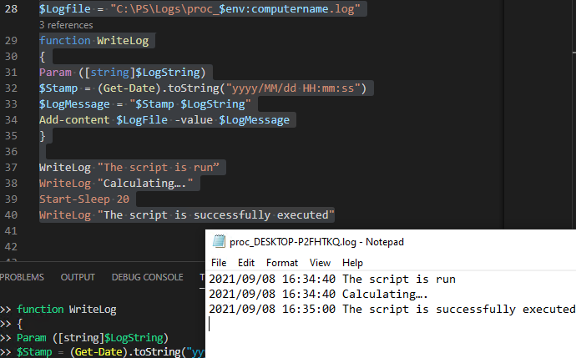Open the Edit menu in Notepad
Screen dimensions: 576x358
246,262
